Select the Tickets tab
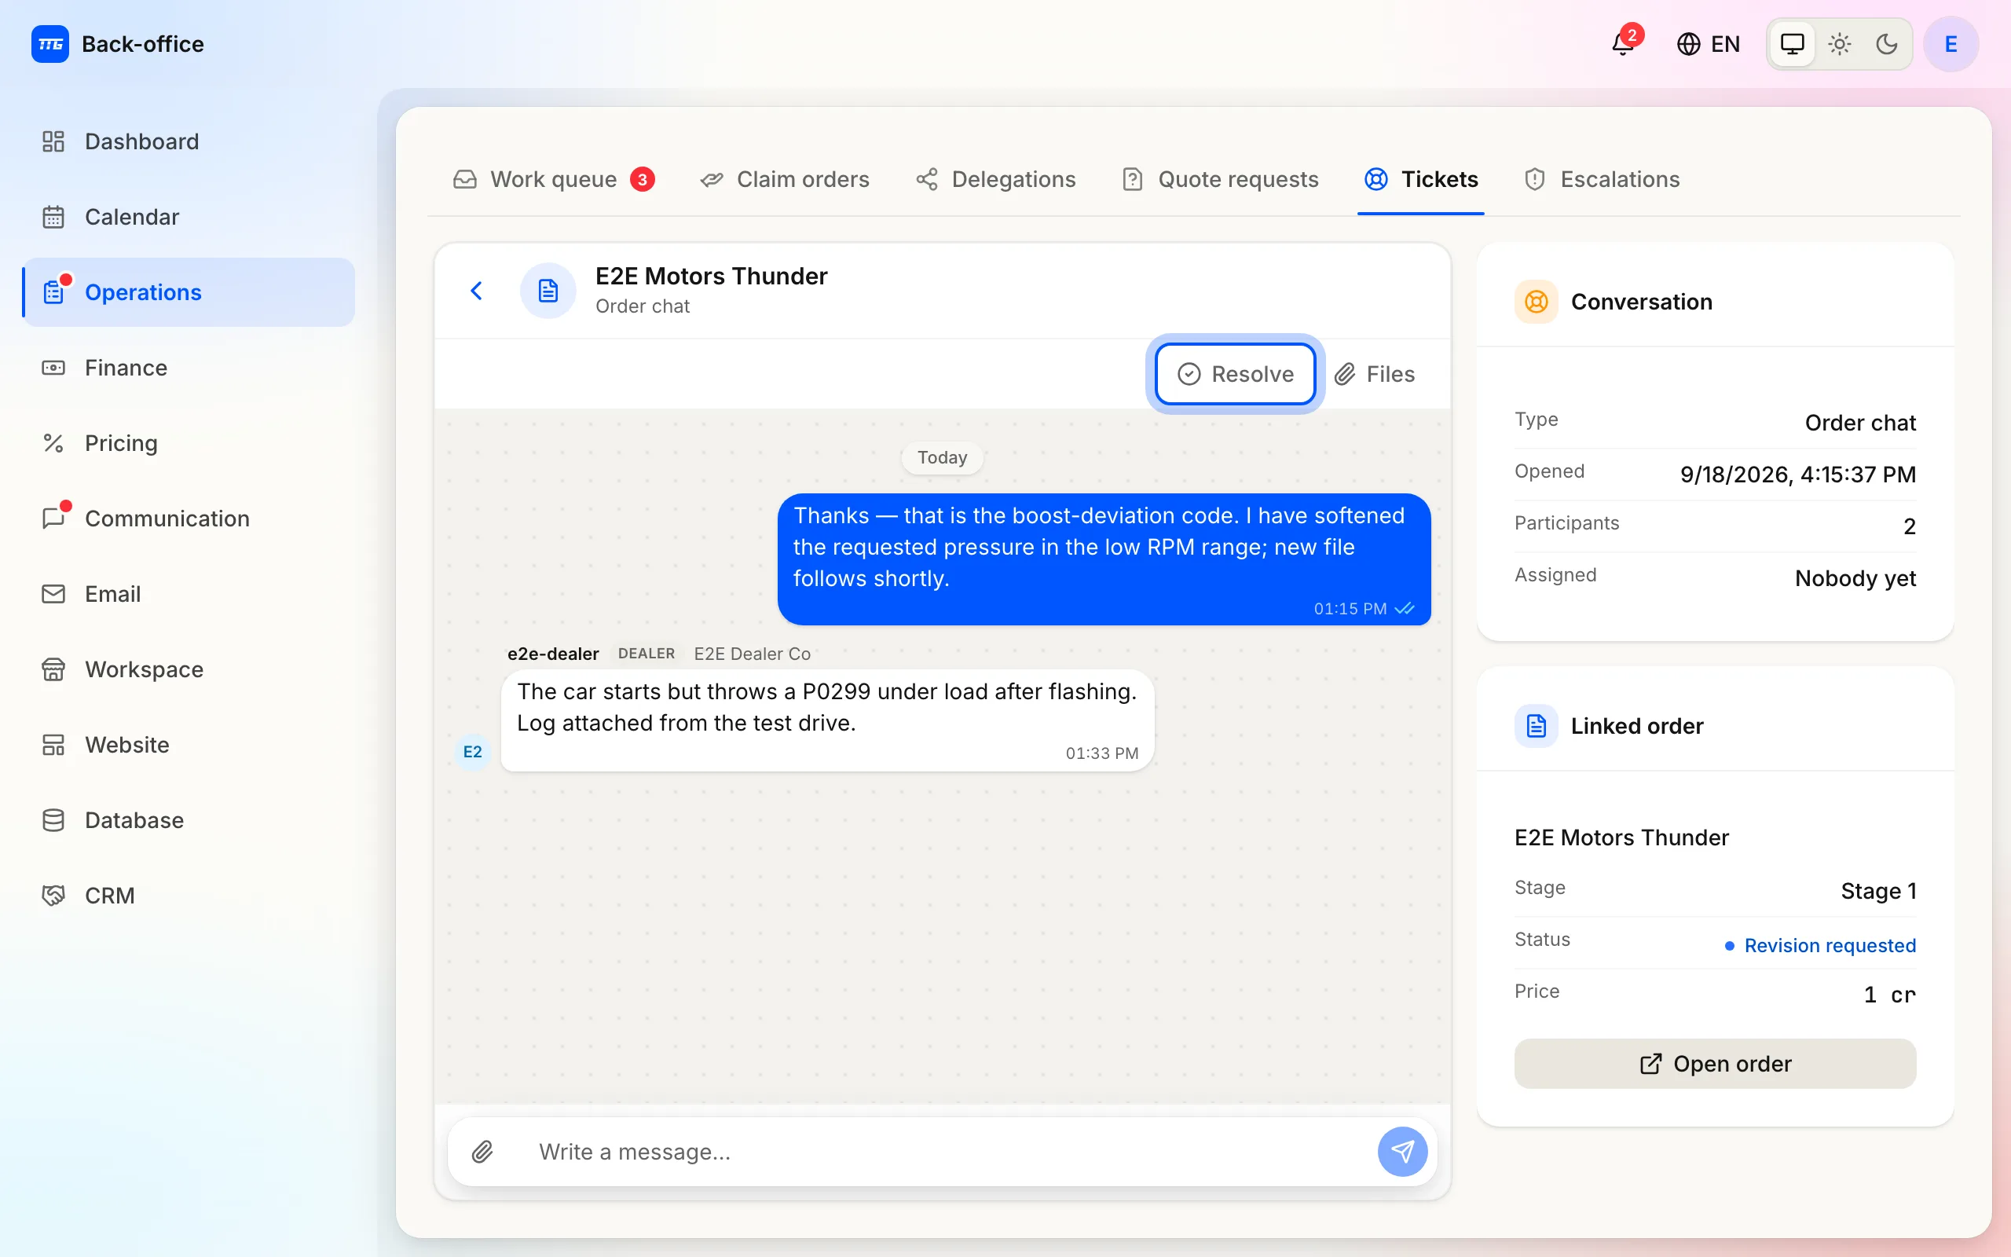 click(1421, 180)
